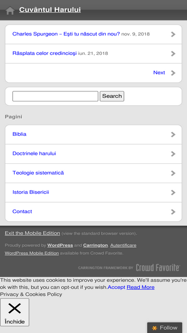Image resolution: width=187 pixels, height=333 pixels.
Task: Click the chevron on Doctrinele harului row
Action: click(x=173, y=154)
